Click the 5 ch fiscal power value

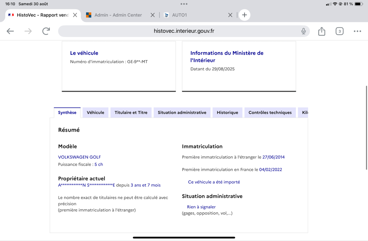pyautogui.click(x=99, y=165)
